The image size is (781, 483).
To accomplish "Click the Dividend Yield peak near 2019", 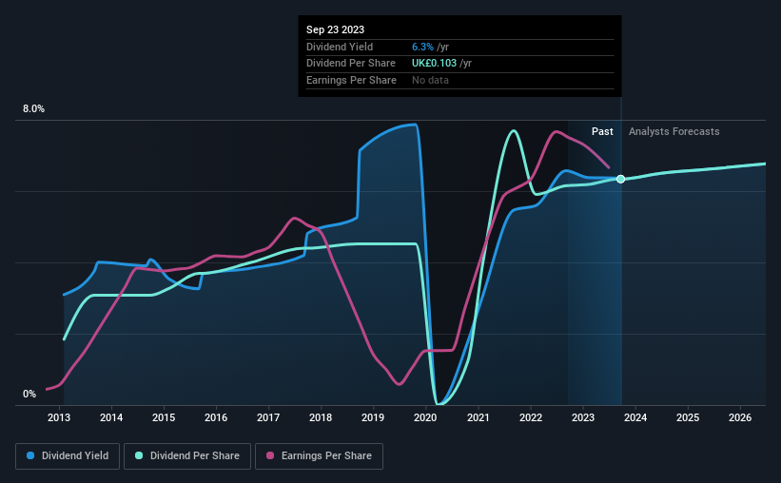I will (415, 125).
